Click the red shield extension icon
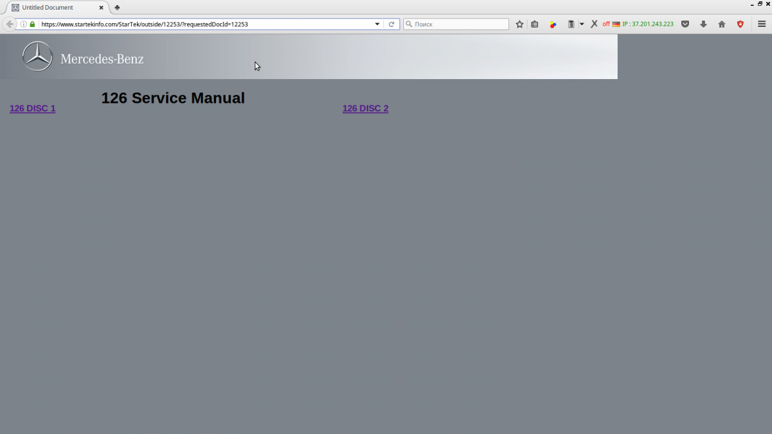This screenshot has height=434, width=772. 740,24
